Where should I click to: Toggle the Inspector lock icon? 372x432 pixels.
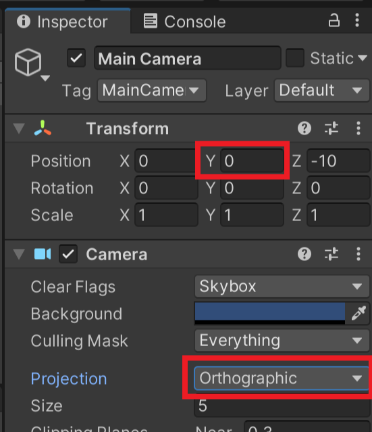tap(334, 20)
